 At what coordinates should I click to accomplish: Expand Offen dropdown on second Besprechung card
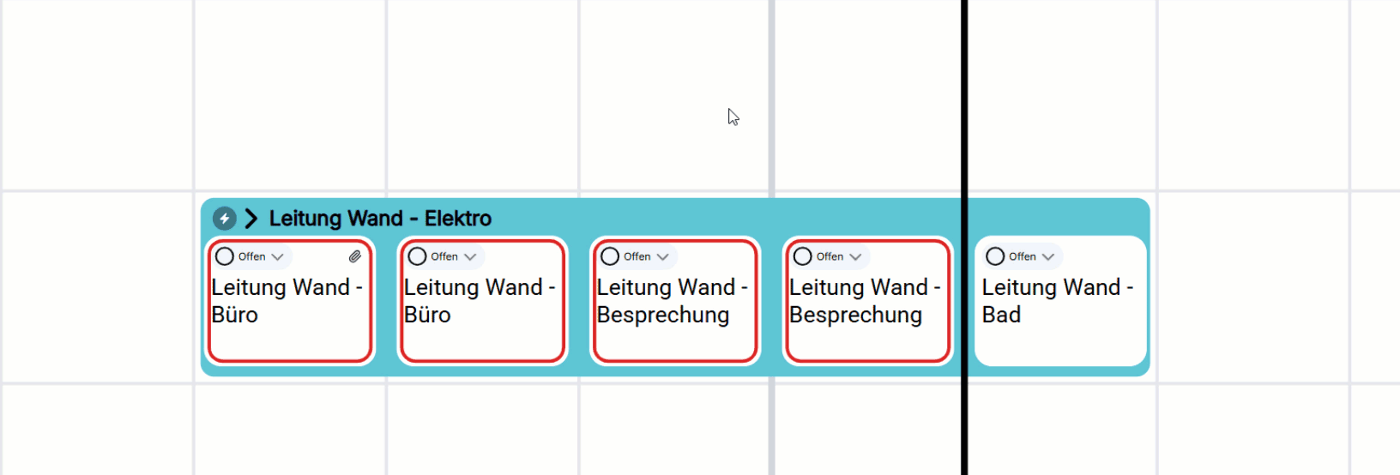click(x=839, y=256)
